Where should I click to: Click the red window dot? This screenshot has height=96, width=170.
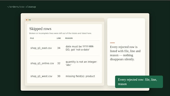[x=26, y=20]
